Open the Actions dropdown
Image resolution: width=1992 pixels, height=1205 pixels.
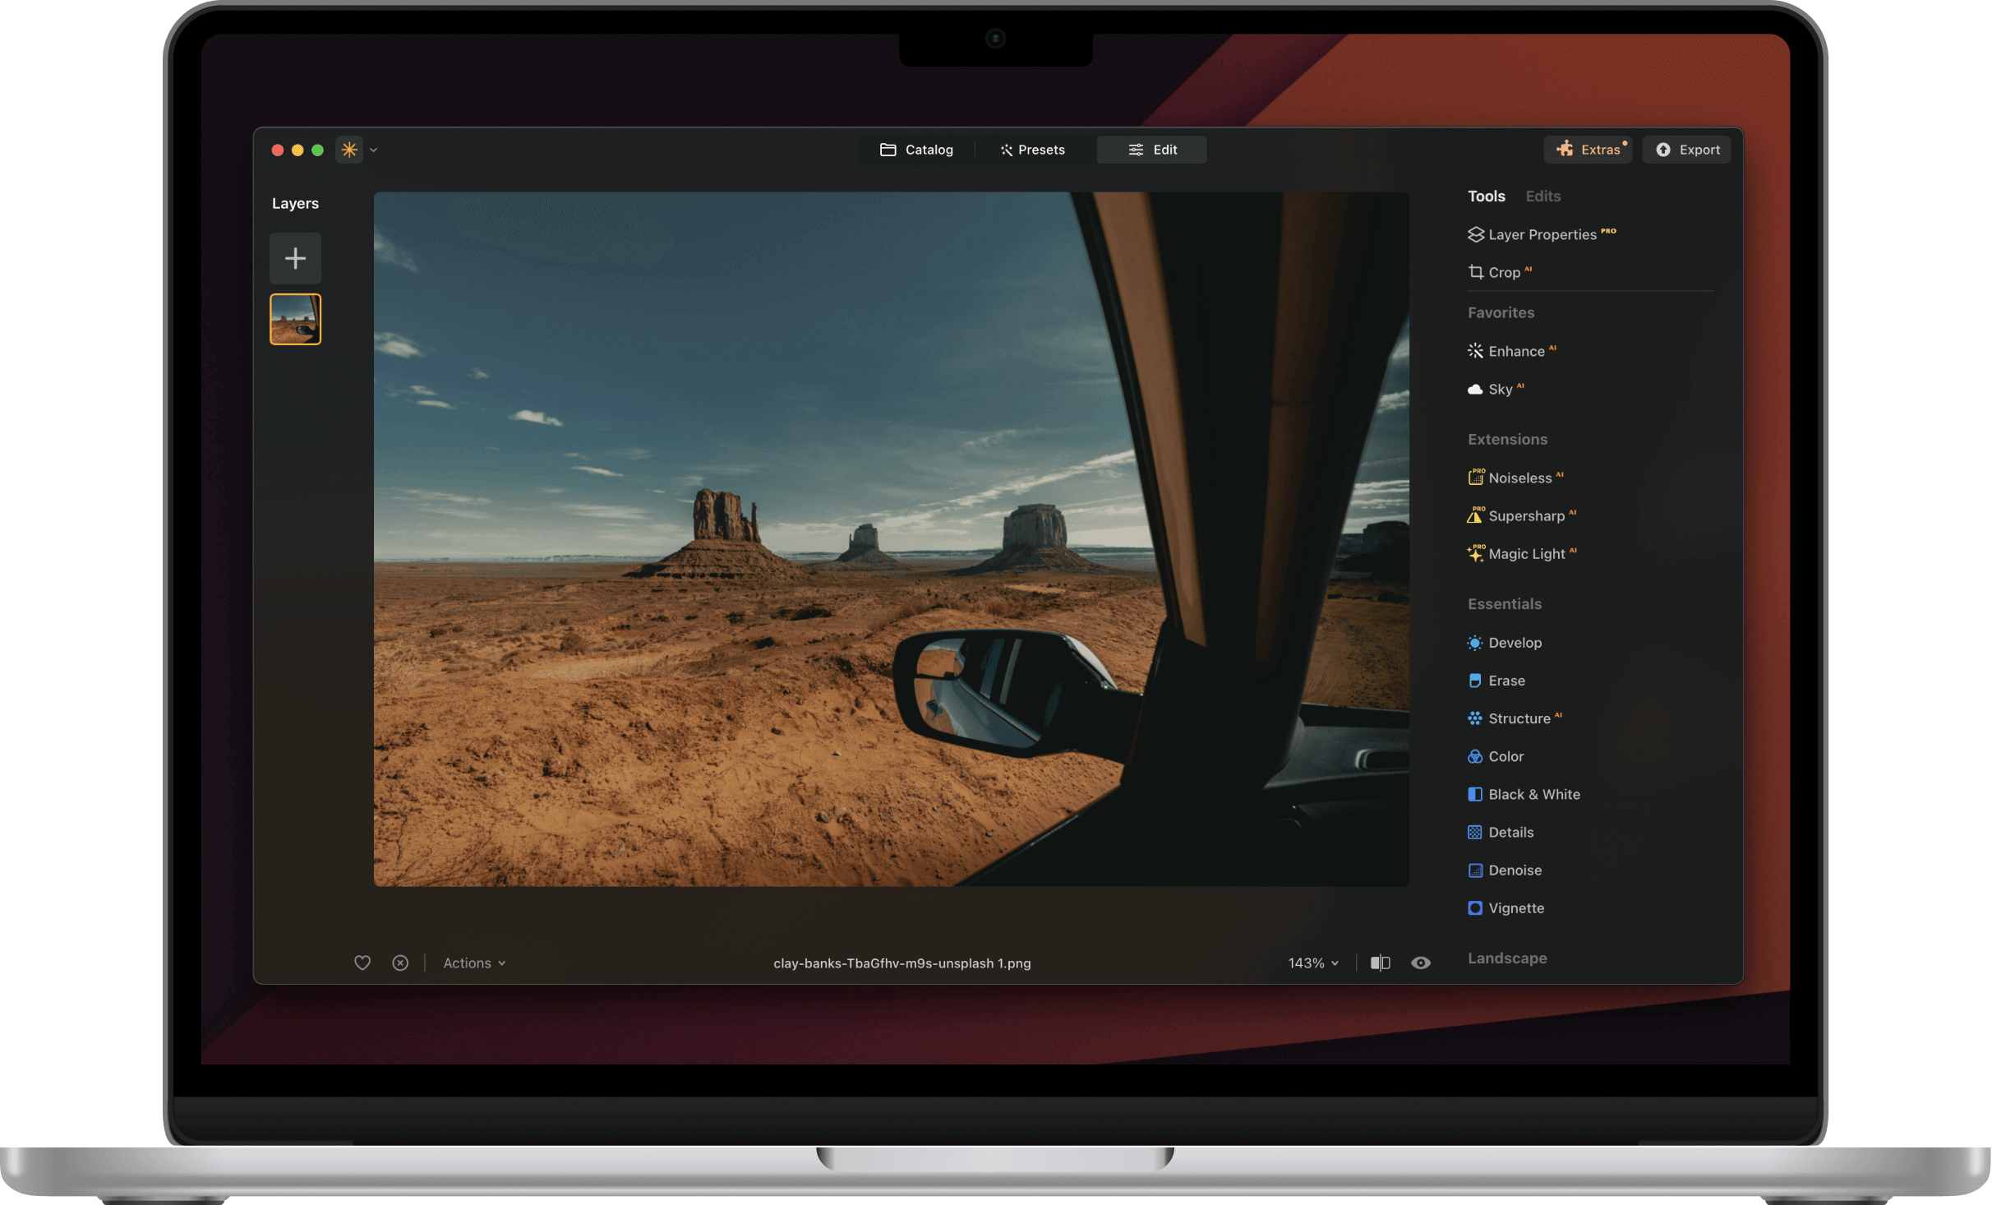(x=473, y=963)
